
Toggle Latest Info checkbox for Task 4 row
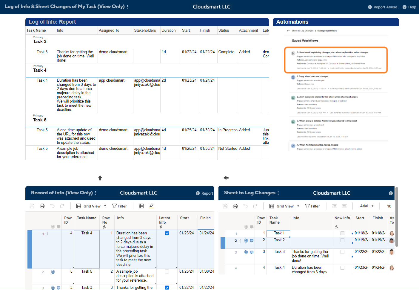tap(167, 233)
